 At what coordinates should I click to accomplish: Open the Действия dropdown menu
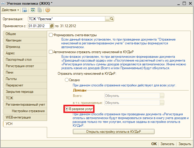10,10
